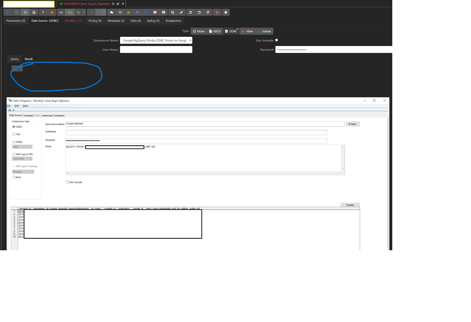Screen dimensions: 471x322
Task: Open the search magnifier in the toolbar
Action: pos(172,12)
